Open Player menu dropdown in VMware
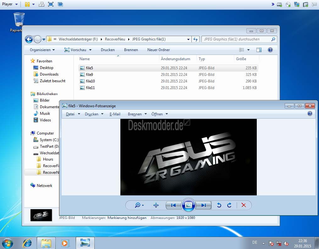The width and height of the screenshot is (319, 249). (10, 4)
